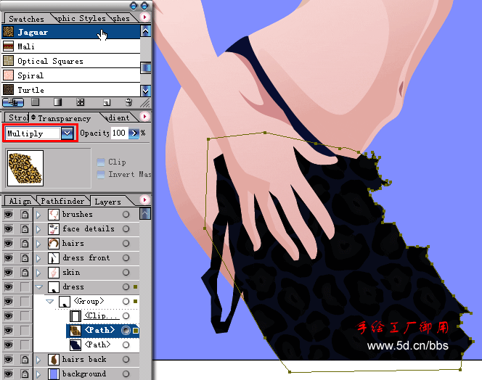Image resolution: width=482 pixels, height=380 pixels.
Task: Click the Show Pattern Swatches icon
Action: click(x=81, y=103)
